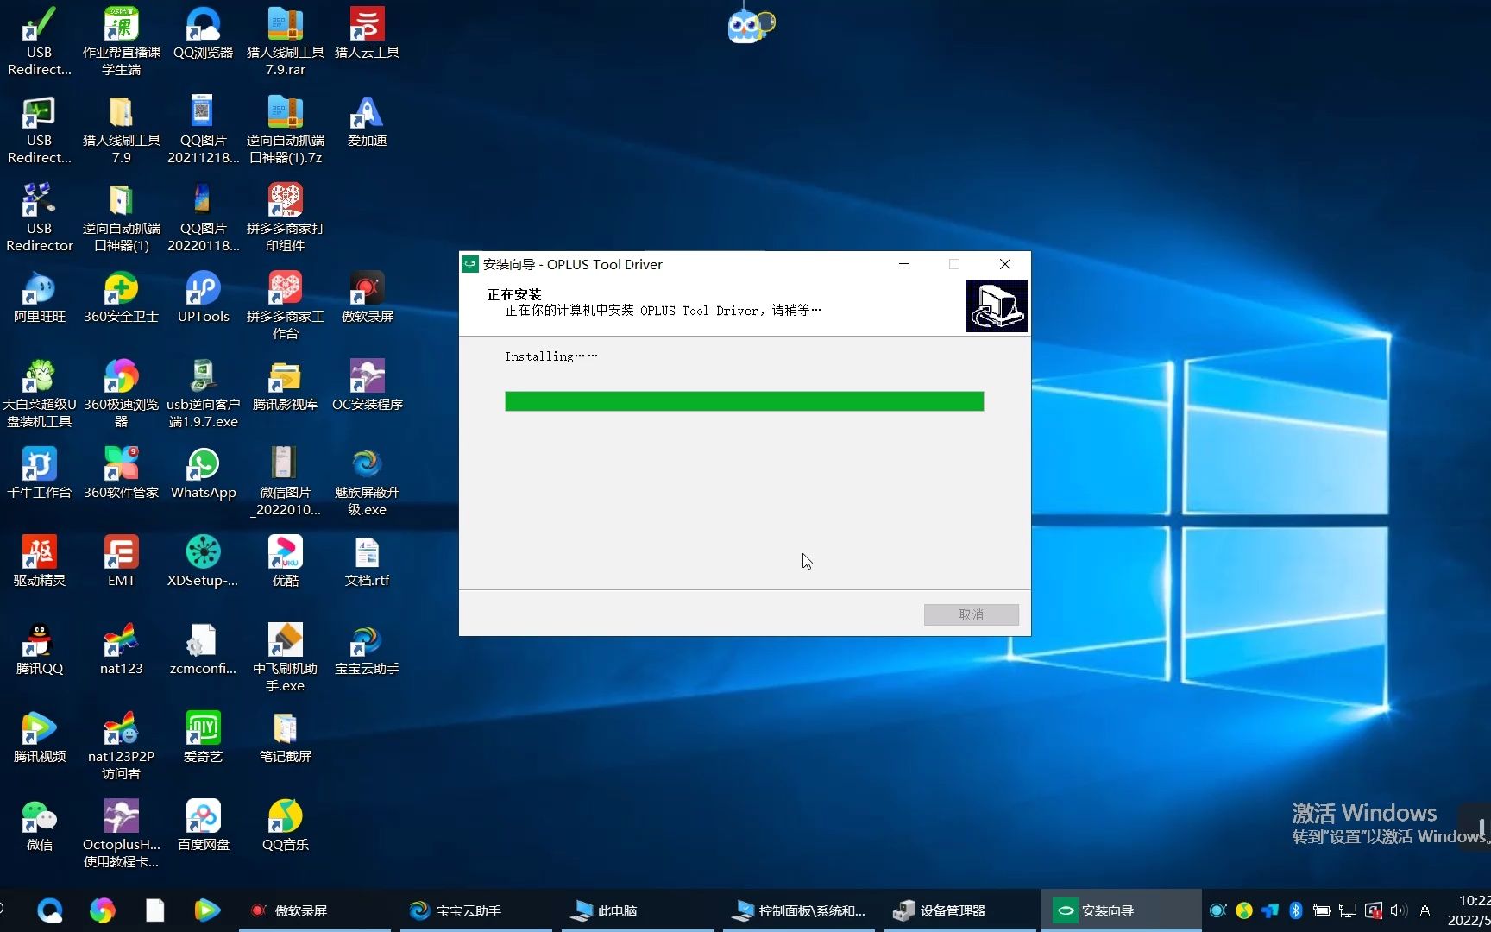Image resolution: width=1491 pixels, height=932 pixels.
Task: Switch to 此电脑 taskbar window
Action: click(638, 910)
